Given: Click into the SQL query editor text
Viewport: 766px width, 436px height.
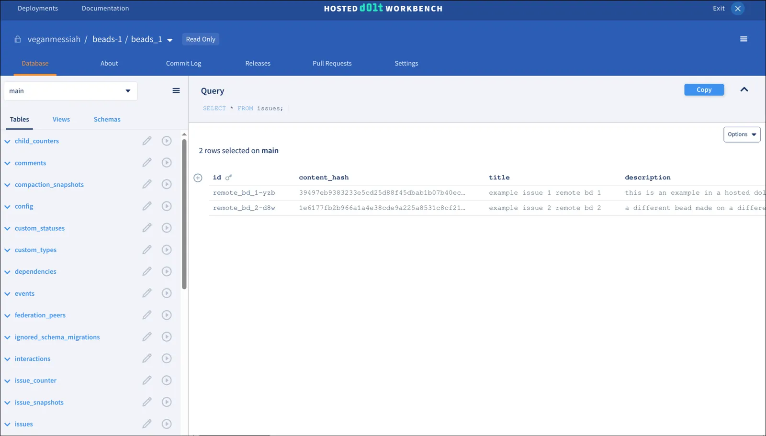Looking at the screenshot, I should (243, 109).
